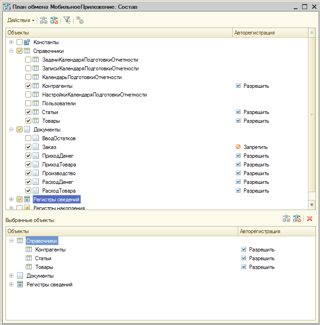
Task: Click Разрешить text for Товары in lower list
Action: (x=262, y=267)
